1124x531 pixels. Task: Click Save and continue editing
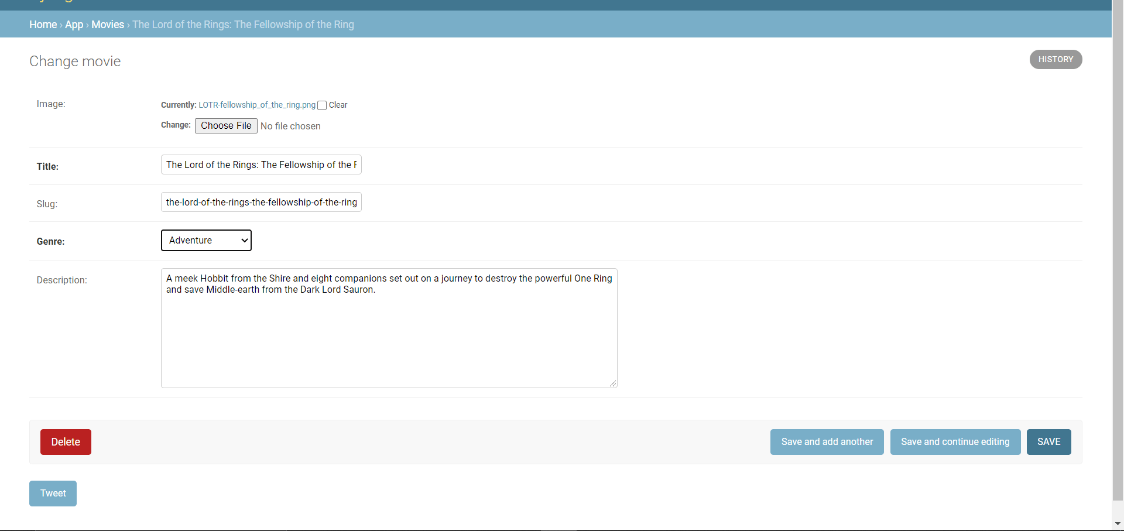(x=955, y=442)
